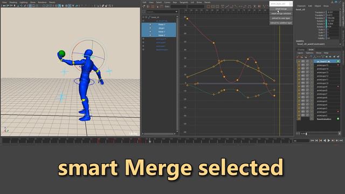Toggle the viewport grid icon

(30, 6)
